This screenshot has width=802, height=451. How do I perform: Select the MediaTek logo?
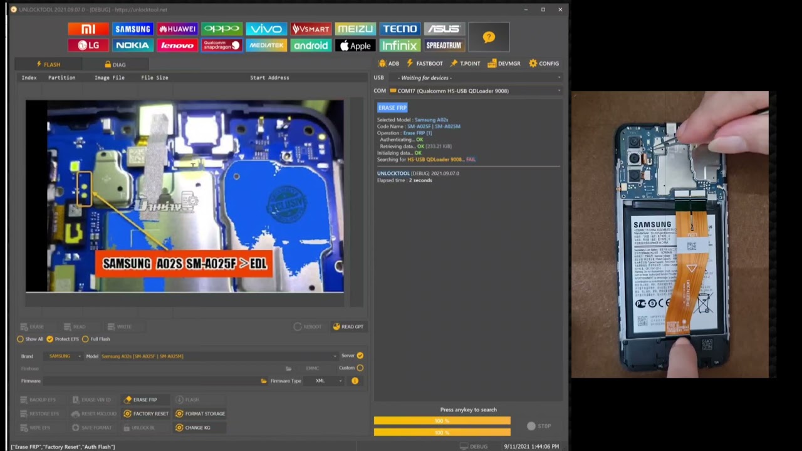[266, 45]
